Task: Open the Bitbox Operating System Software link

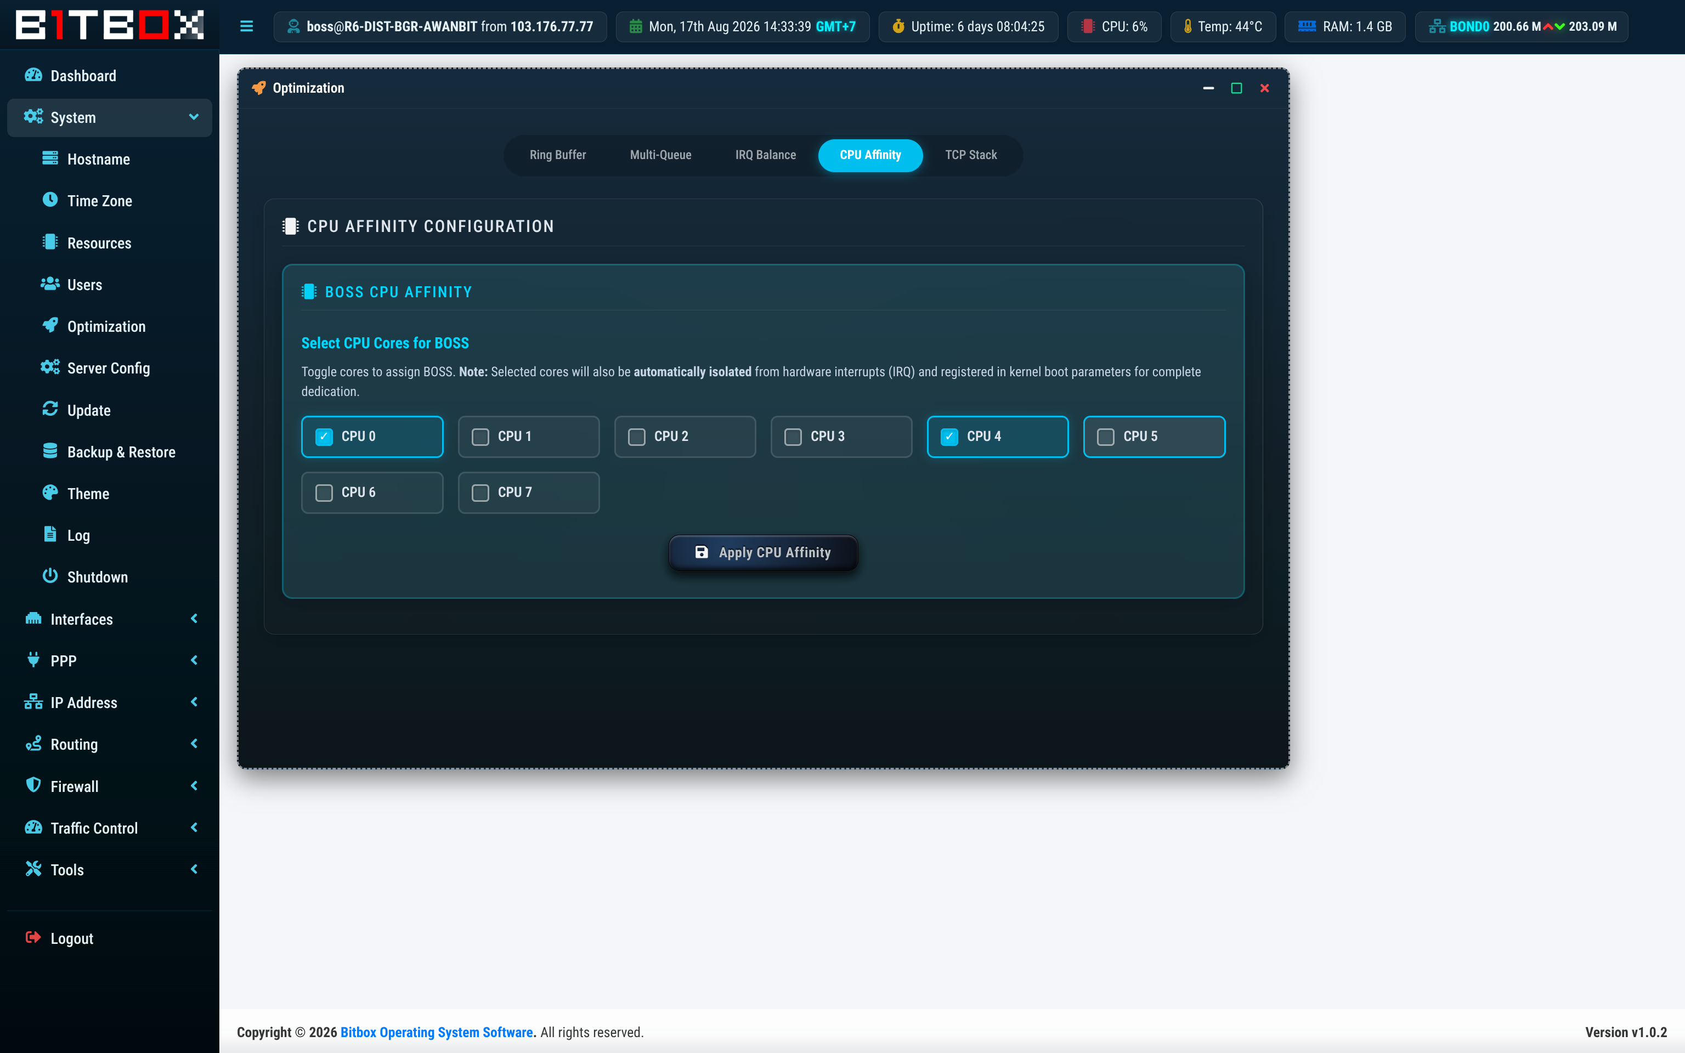Action: coord(437,1032)
